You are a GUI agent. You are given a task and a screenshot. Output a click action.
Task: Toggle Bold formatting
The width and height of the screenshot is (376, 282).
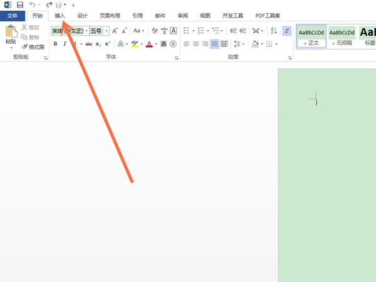55,44
